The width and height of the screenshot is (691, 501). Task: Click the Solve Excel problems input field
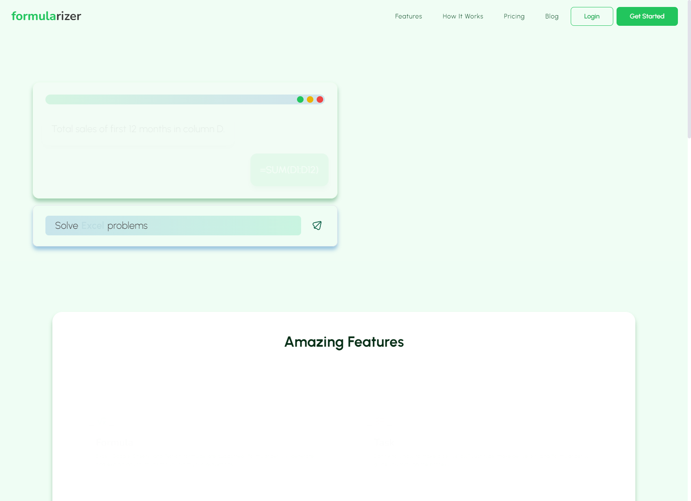[173, 226]
